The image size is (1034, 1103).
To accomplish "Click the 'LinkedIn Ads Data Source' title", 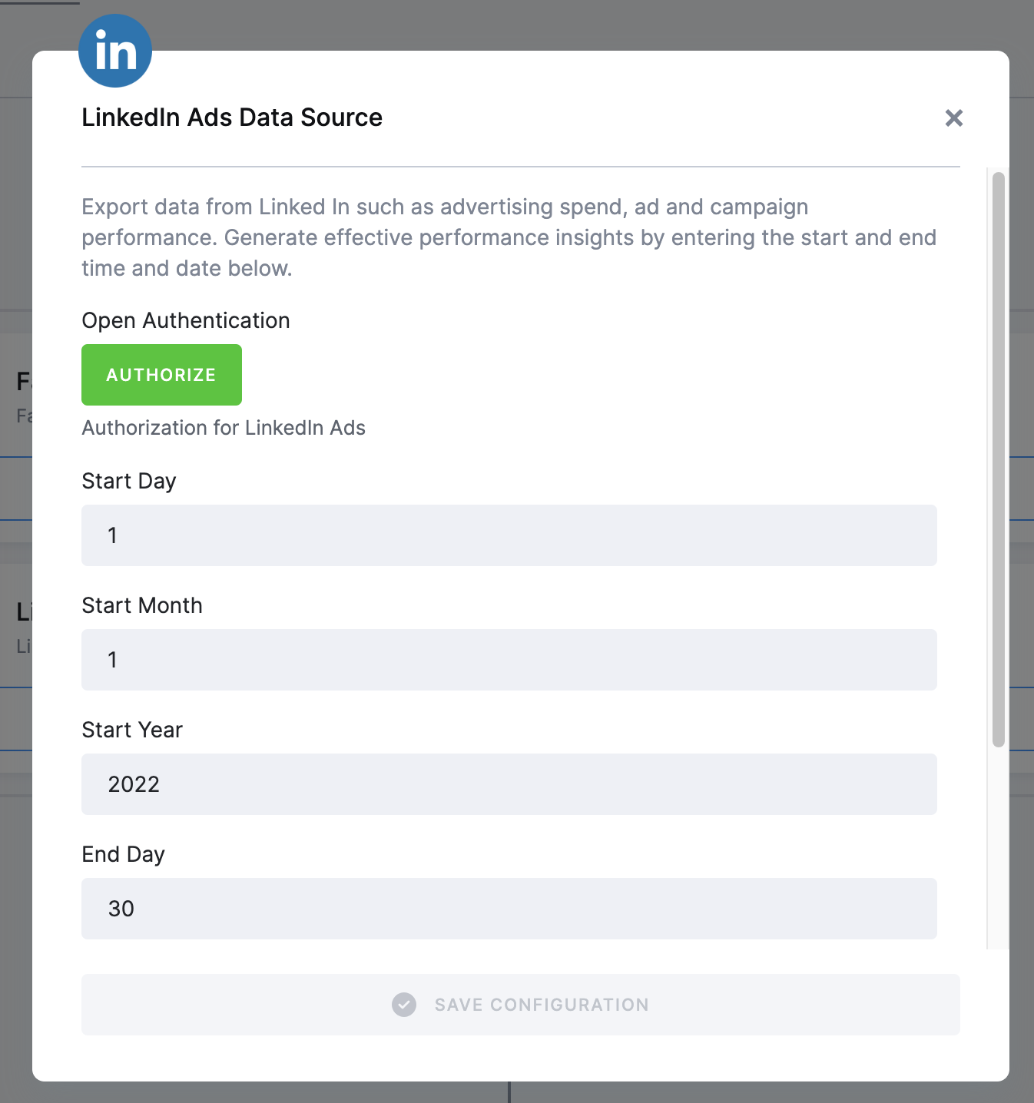I will [232, 118].
